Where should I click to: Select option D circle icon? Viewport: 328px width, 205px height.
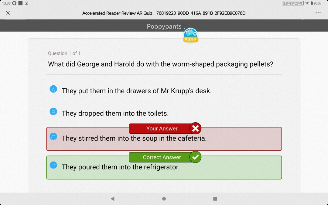(53, 165)
